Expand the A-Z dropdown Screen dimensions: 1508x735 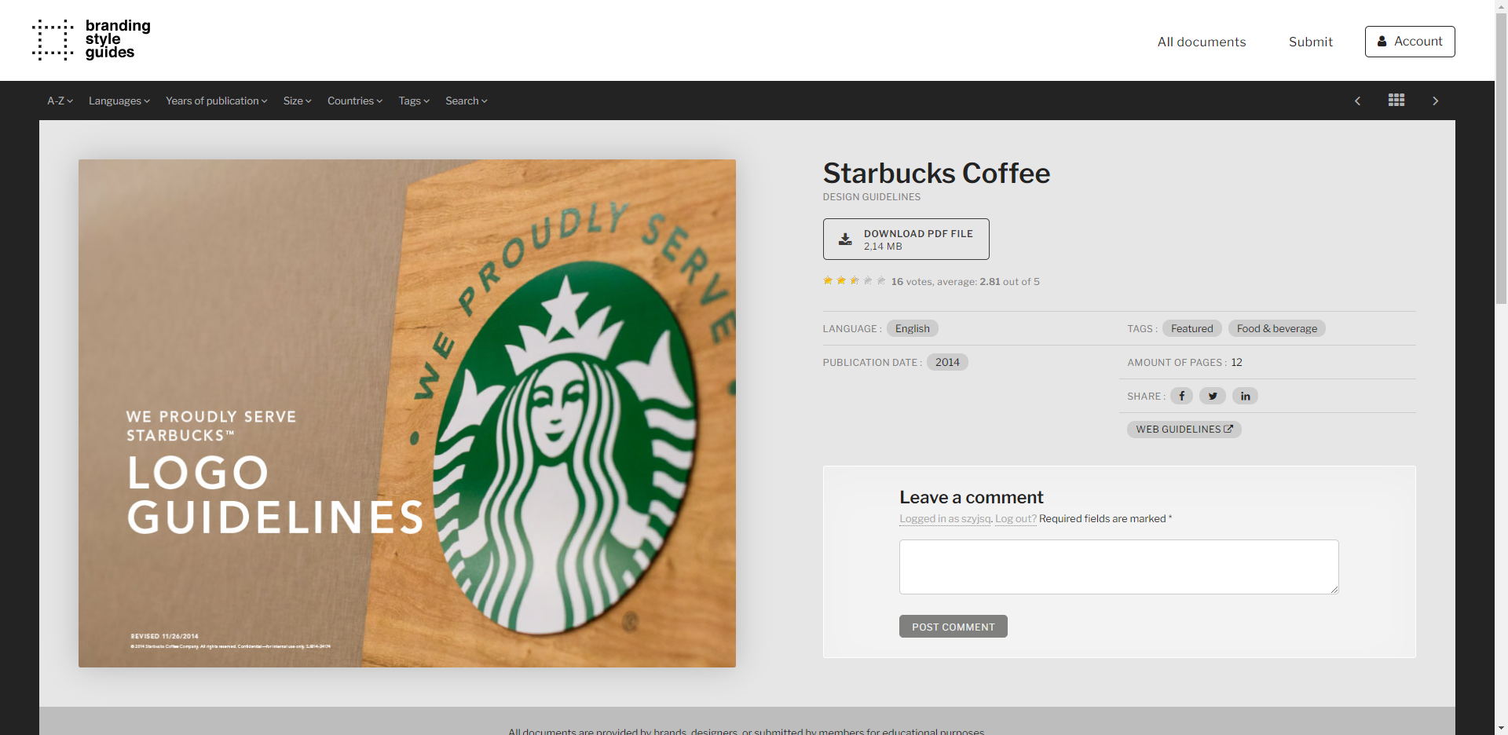point(60,101)
